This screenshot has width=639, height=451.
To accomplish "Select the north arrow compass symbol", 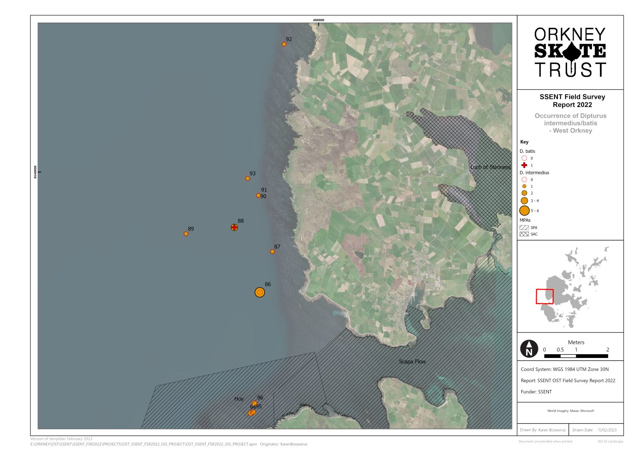I will pos(529,349).
